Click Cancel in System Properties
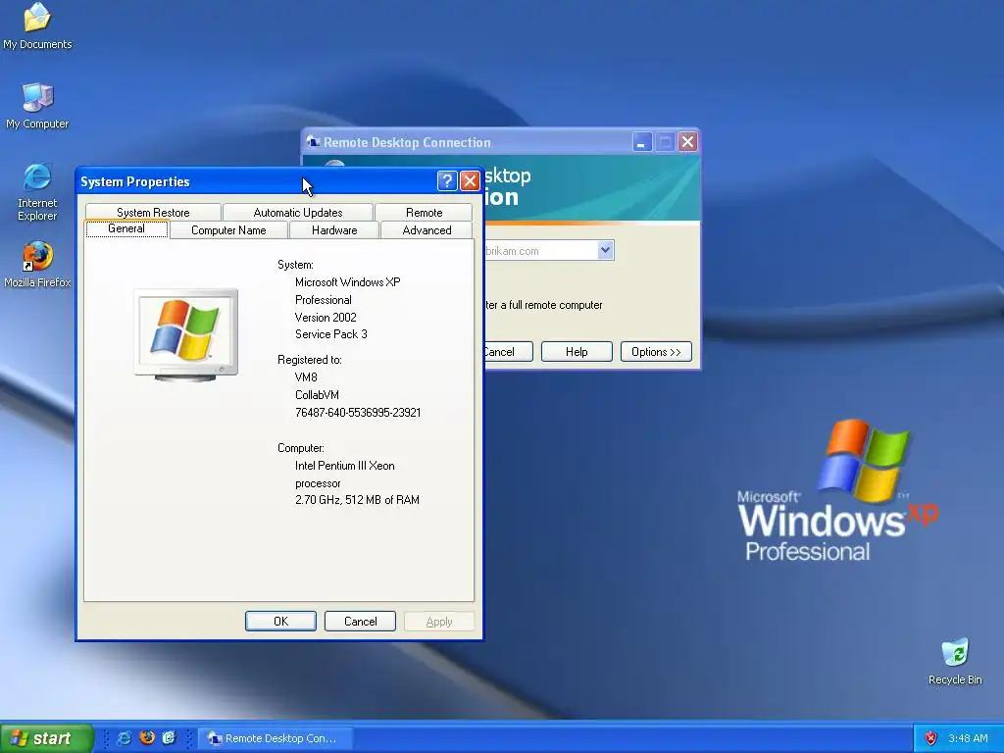The height and width of the screenshot is (753, 1004). 360,621
